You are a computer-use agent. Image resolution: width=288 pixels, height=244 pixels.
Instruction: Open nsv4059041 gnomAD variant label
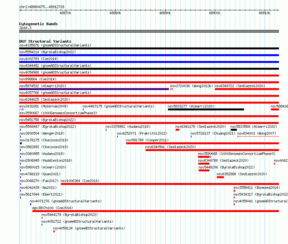pos(260,201)
